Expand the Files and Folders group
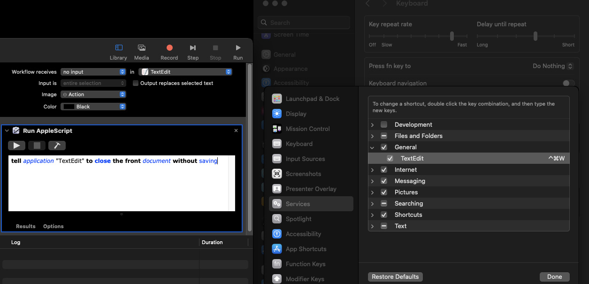 (x=372, y=136)
